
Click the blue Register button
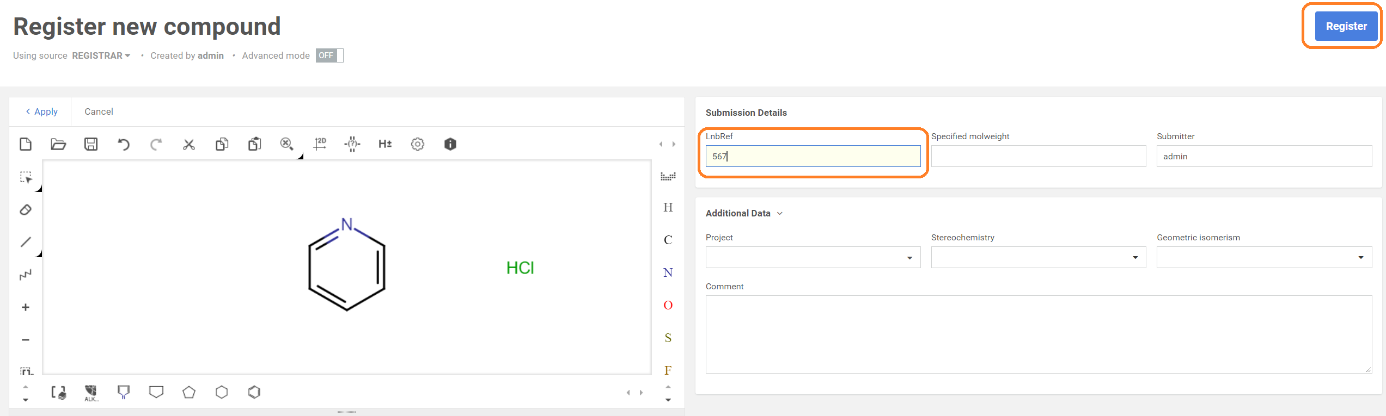point(1346,26)
